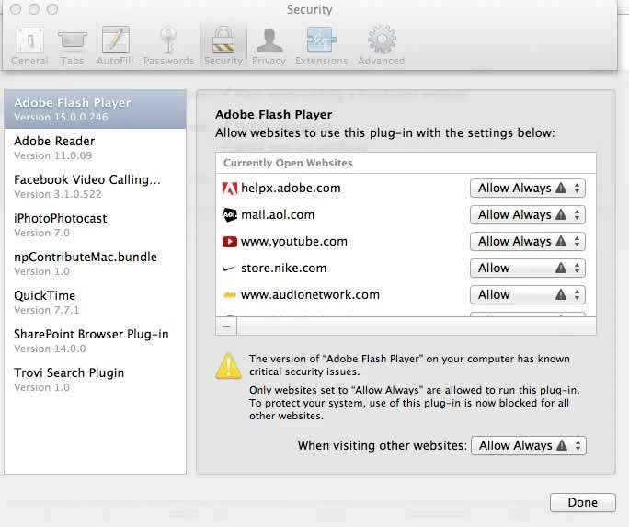This screenshot has width=629, height=527.
Task: Open the AutoFill preferences pane icon
Action: (x=116, y=40)
